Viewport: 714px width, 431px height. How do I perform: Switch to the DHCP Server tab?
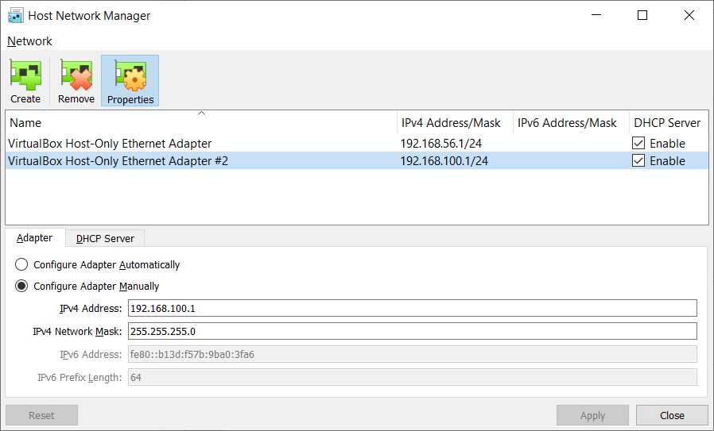coord(105,238)
